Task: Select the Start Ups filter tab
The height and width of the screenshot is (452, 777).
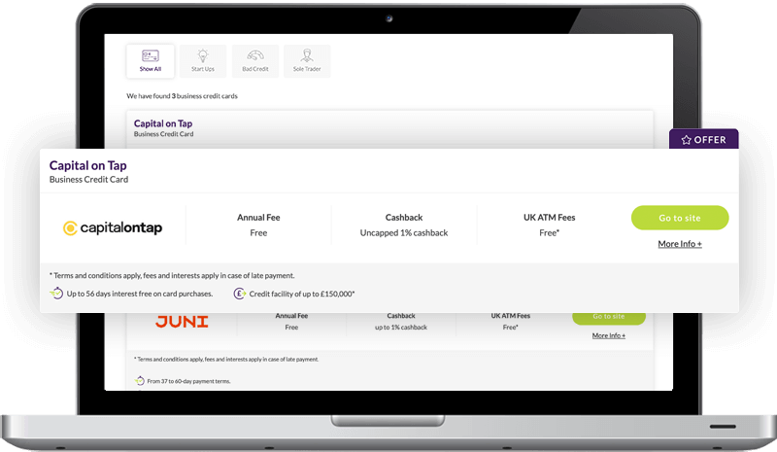Action: (203, 61)
